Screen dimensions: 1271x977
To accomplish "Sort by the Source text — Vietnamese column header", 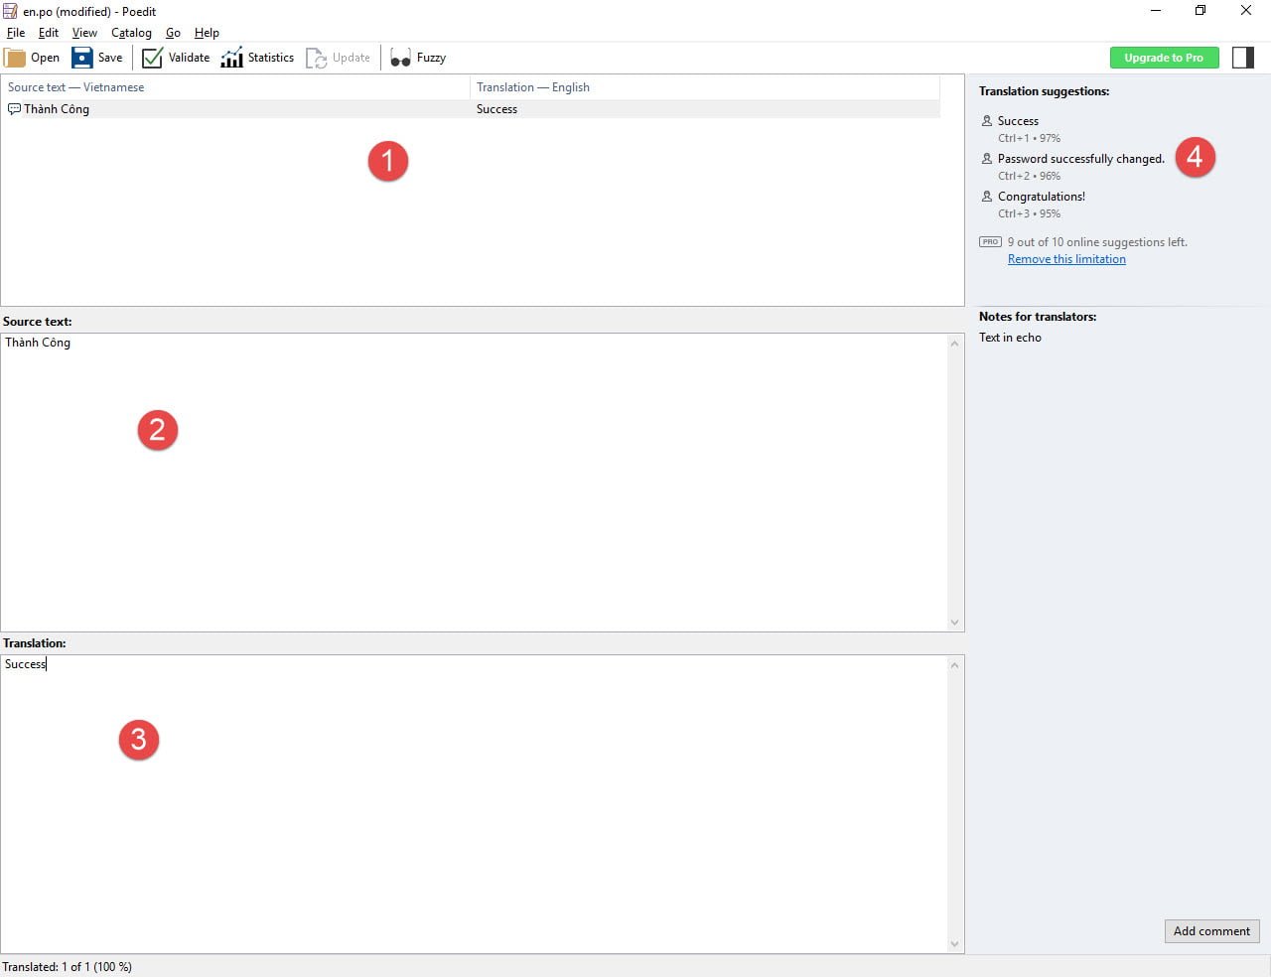I will pyautogui.click(x=76, y=87).
